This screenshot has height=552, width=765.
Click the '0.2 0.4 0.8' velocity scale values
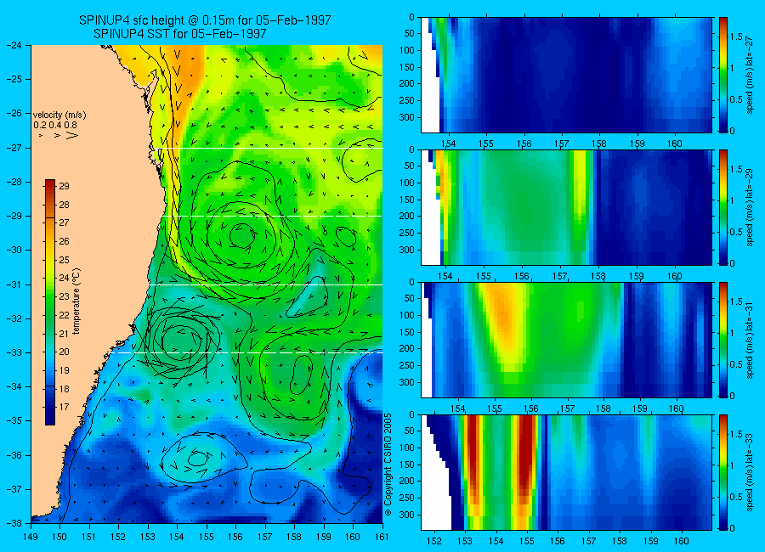(55, 126)
